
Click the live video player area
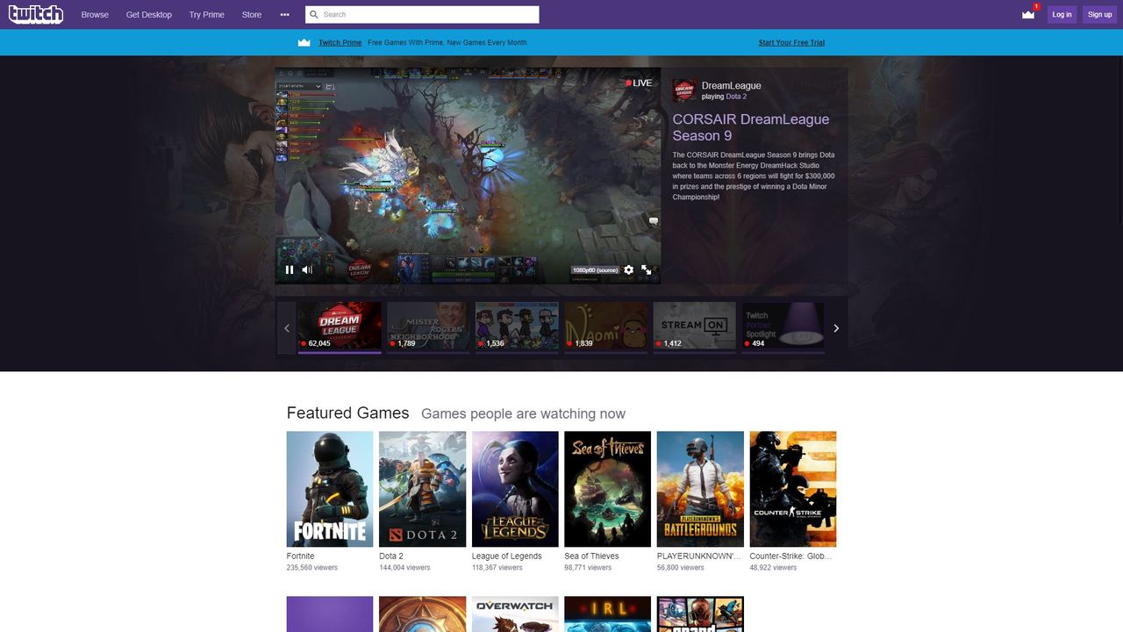pos(468,176)
